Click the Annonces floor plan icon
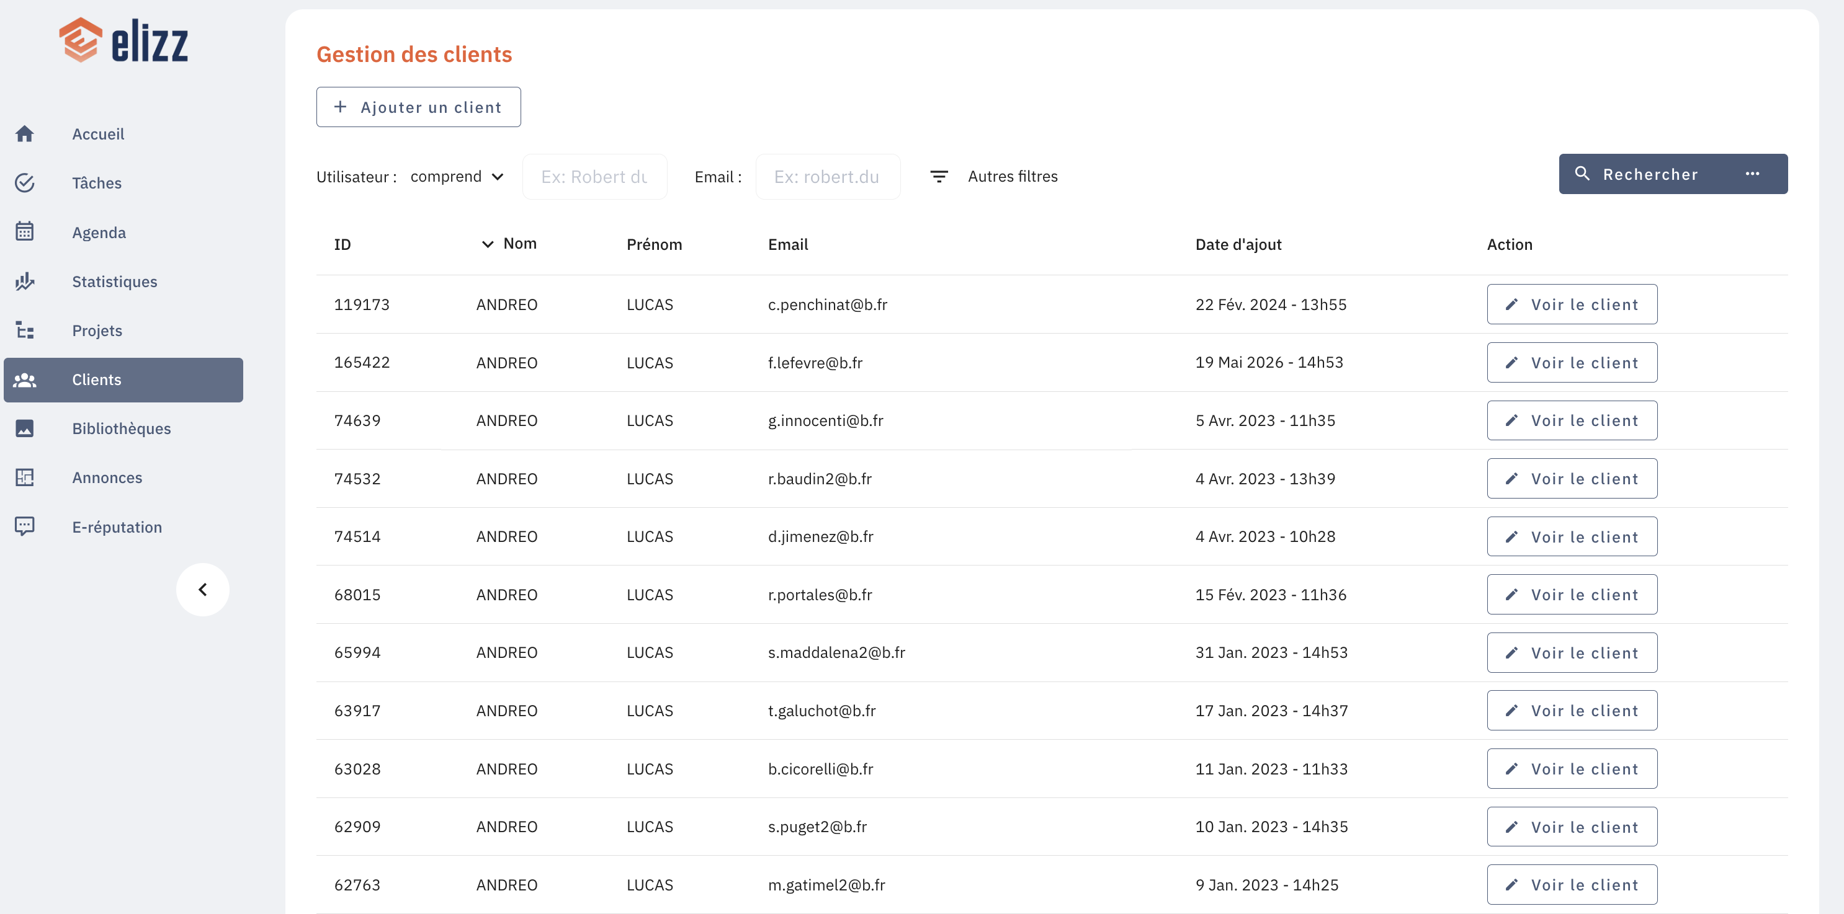This screenshot has height=914, width=1844. [24, 477]
